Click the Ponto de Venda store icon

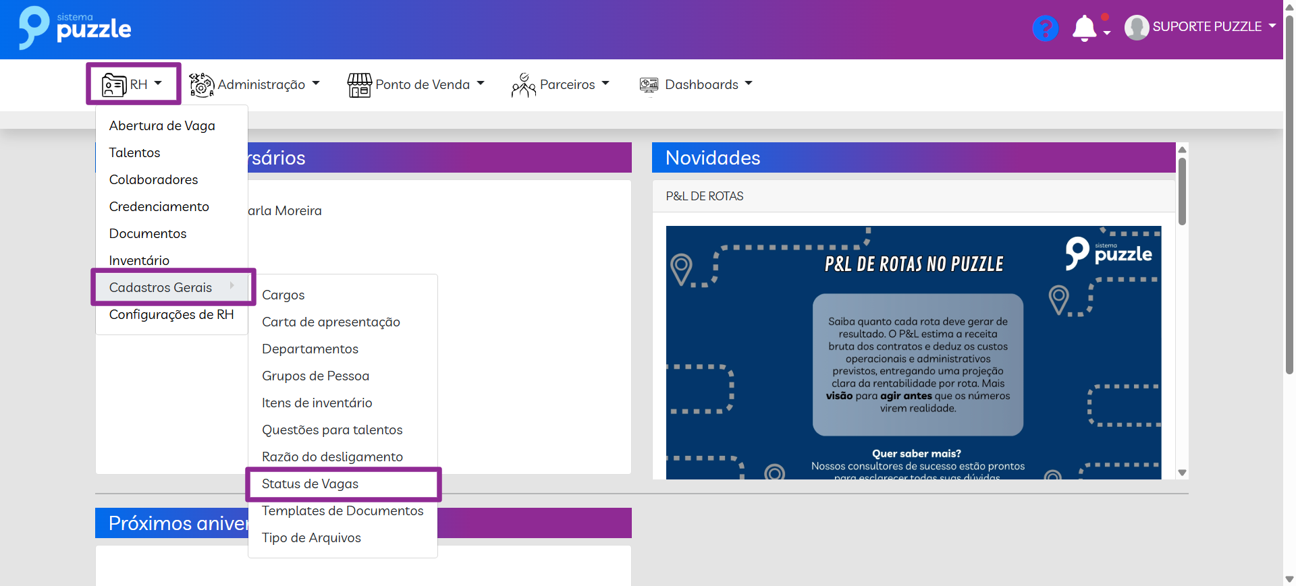[x=359, y=85]
